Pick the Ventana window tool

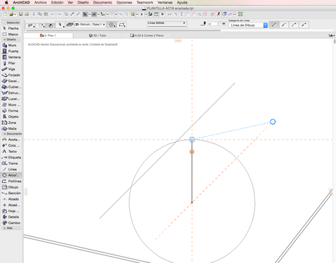tap(11, 57)
